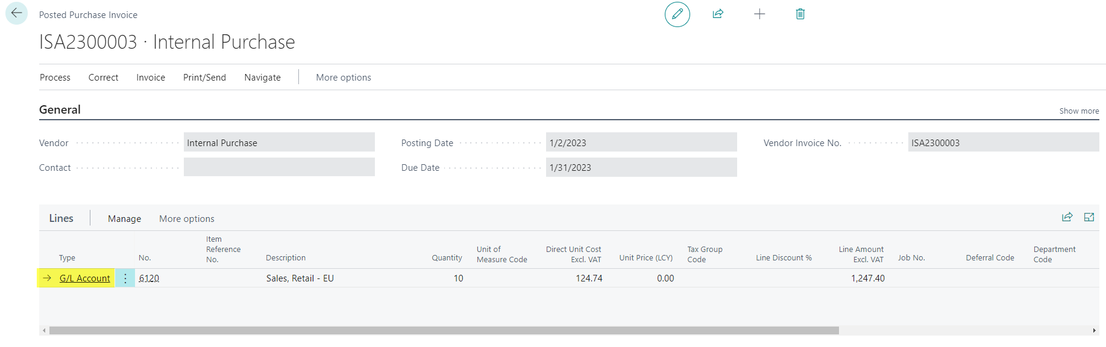Click the trash delete icon

tap(800, 14)
